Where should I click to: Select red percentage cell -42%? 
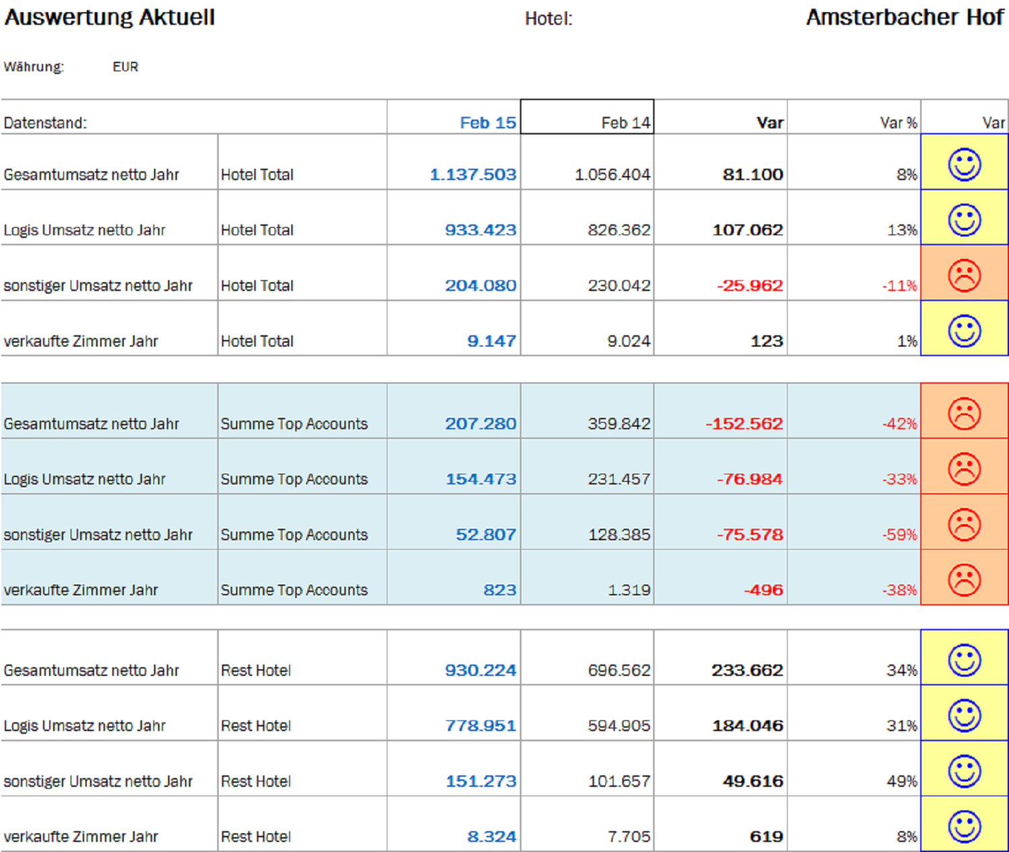pyautogui.click(x=854, y=411)
